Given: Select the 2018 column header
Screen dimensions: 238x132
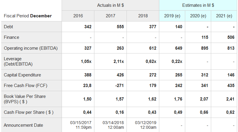Looking at the screenshot, I should click(x=143, y=16).
